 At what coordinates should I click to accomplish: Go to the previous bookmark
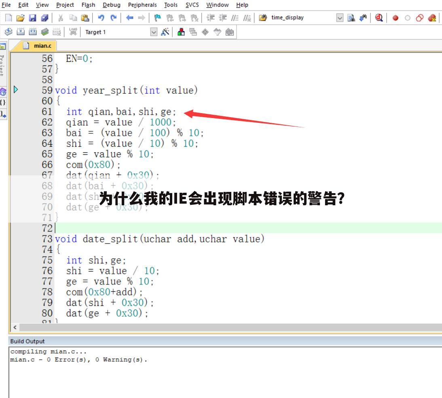(x=170, y=18)
